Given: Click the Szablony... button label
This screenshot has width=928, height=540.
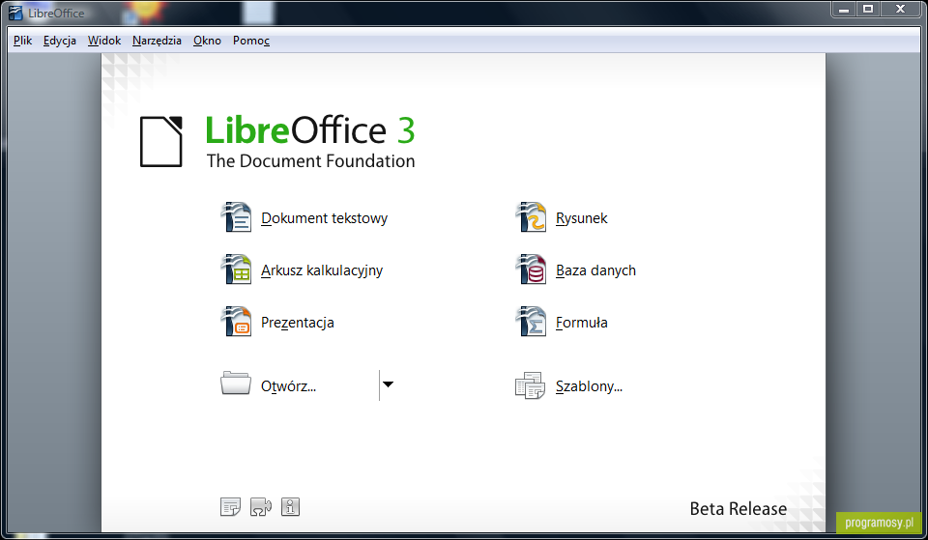Looking at the screenshot, I should point(589,386).
